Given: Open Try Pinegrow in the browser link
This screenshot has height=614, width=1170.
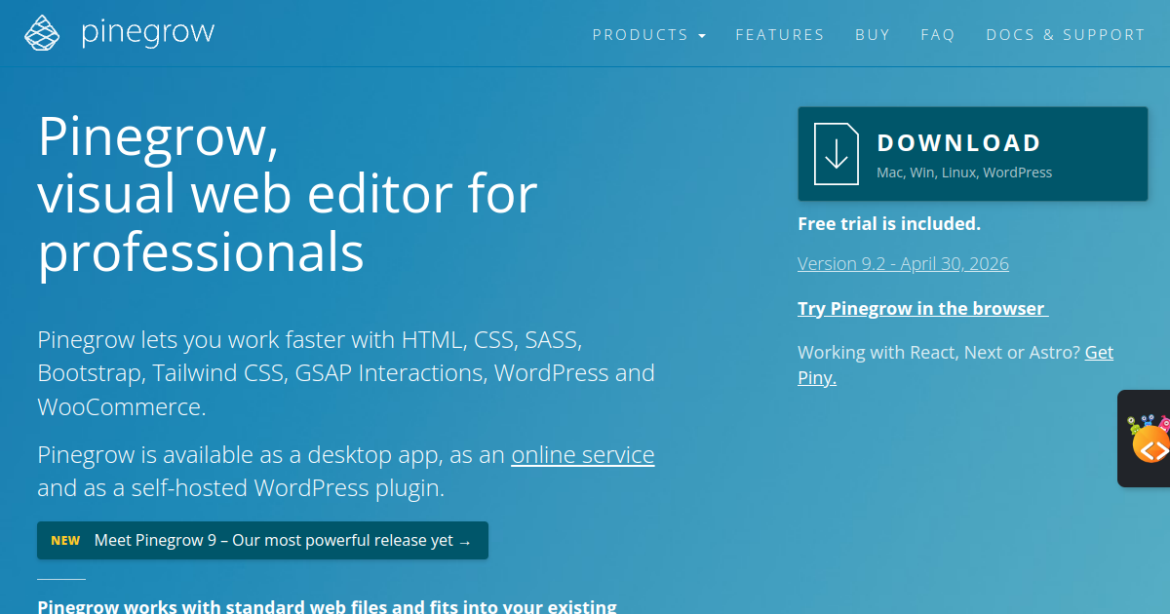Looking at the screenshot, I should [922, 309].
